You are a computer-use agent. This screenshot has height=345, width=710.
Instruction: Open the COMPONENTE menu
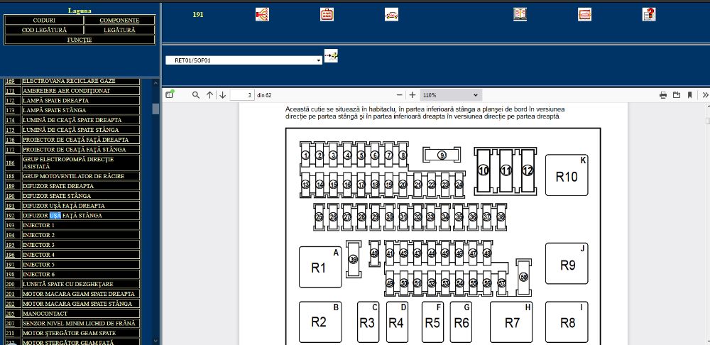(x=119, y=21)
